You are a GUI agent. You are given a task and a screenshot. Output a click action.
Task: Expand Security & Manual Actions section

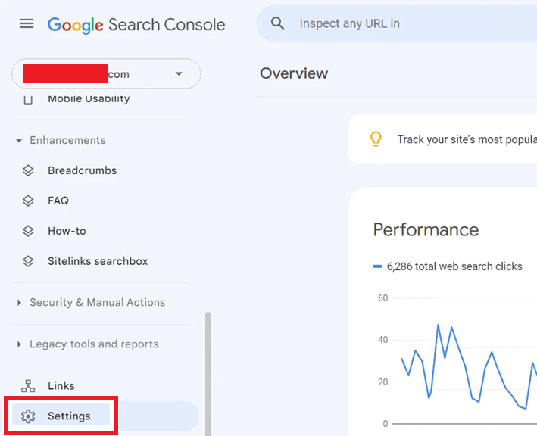click(x=91, y=303)
